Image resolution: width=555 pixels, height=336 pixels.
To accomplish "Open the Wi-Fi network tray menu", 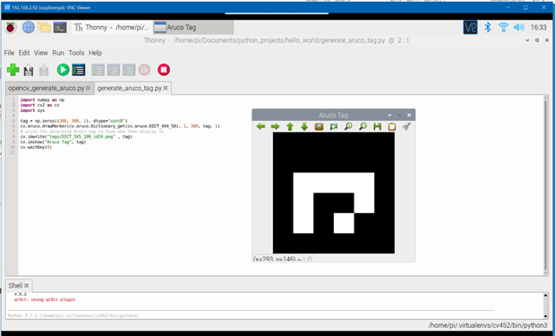I will click(x=503, y=27).
